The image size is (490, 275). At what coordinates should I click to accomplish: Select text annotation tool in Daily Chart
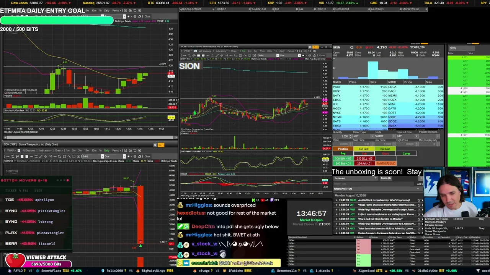tap(79, 156)
